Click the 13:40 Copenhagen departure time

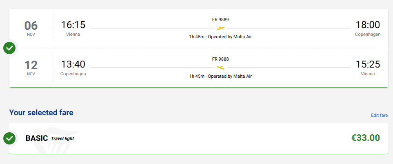point(73,64)
